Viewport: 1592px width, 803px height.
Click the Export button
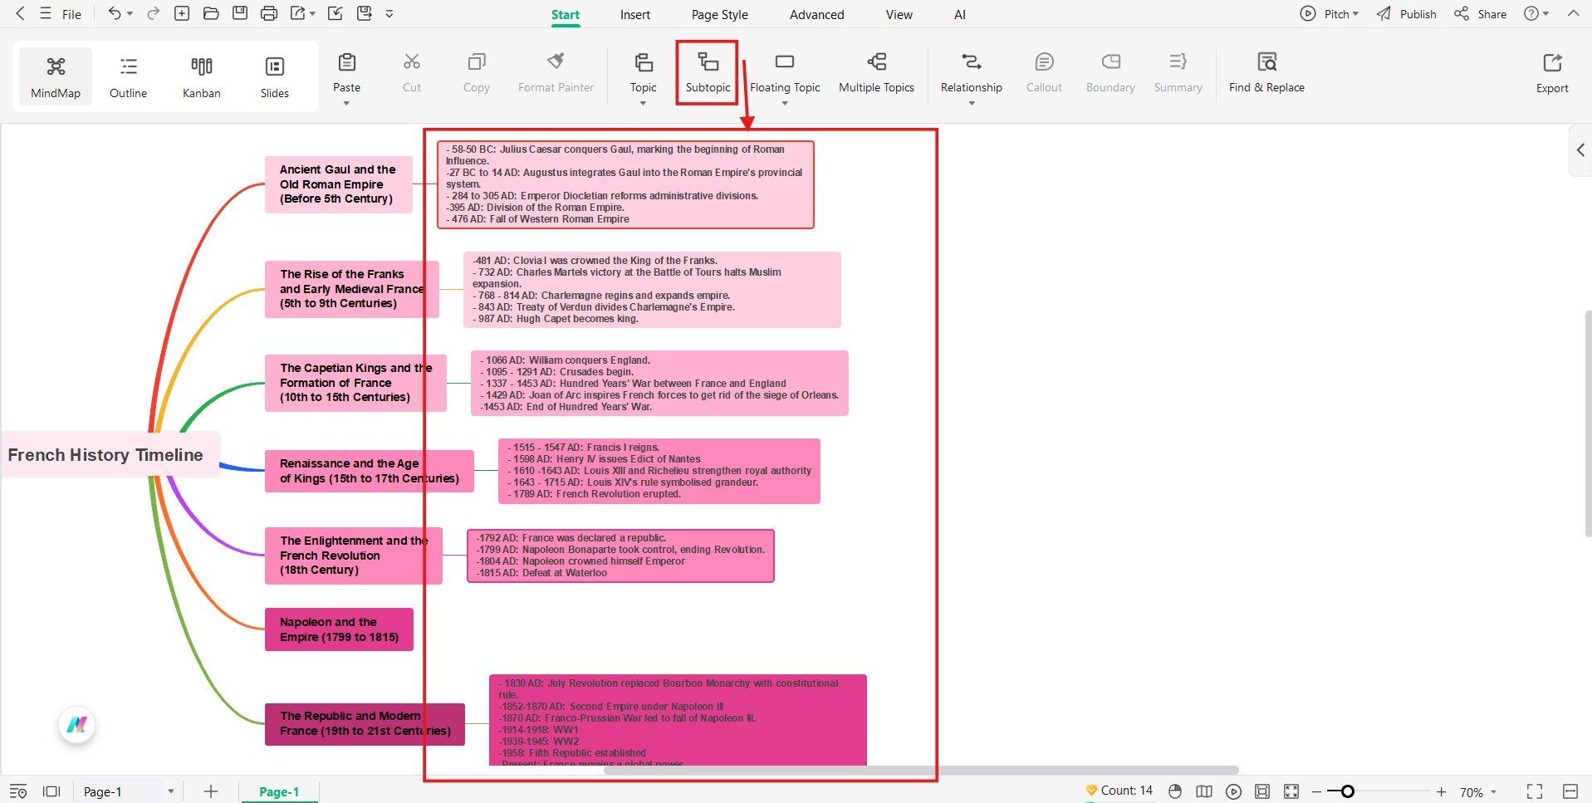tap(1551, 73)
